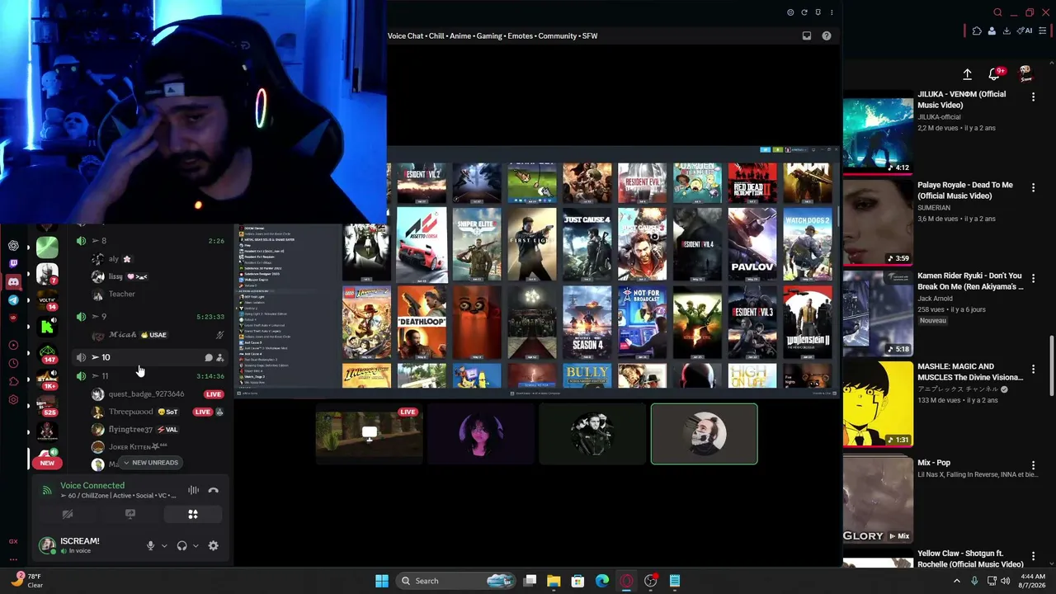Open Telegram panel in the browser sidebar

13,300
